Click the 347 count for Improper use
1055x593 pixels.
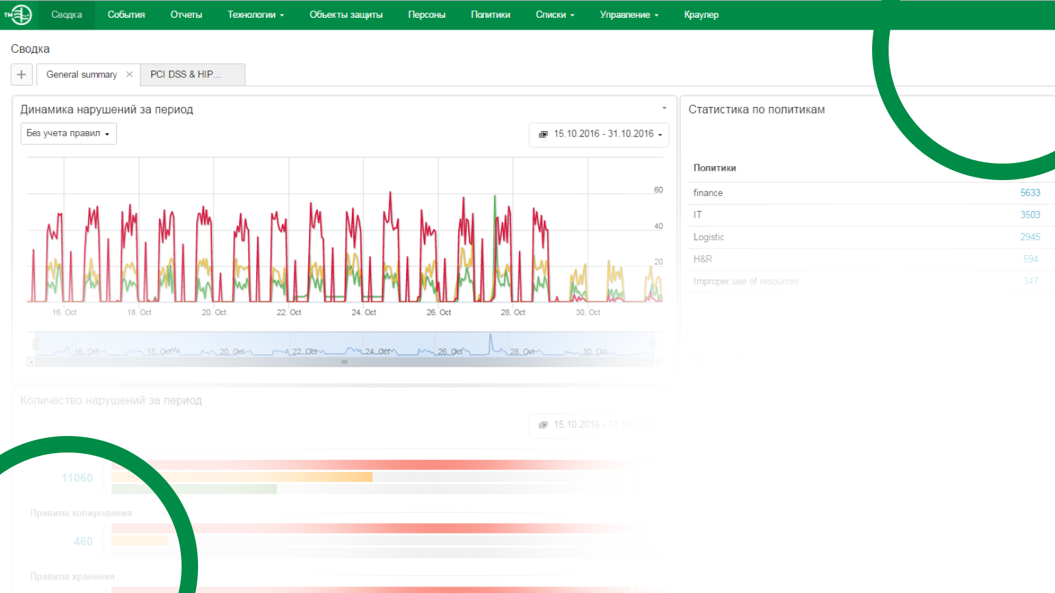[x=1031, y=281]
